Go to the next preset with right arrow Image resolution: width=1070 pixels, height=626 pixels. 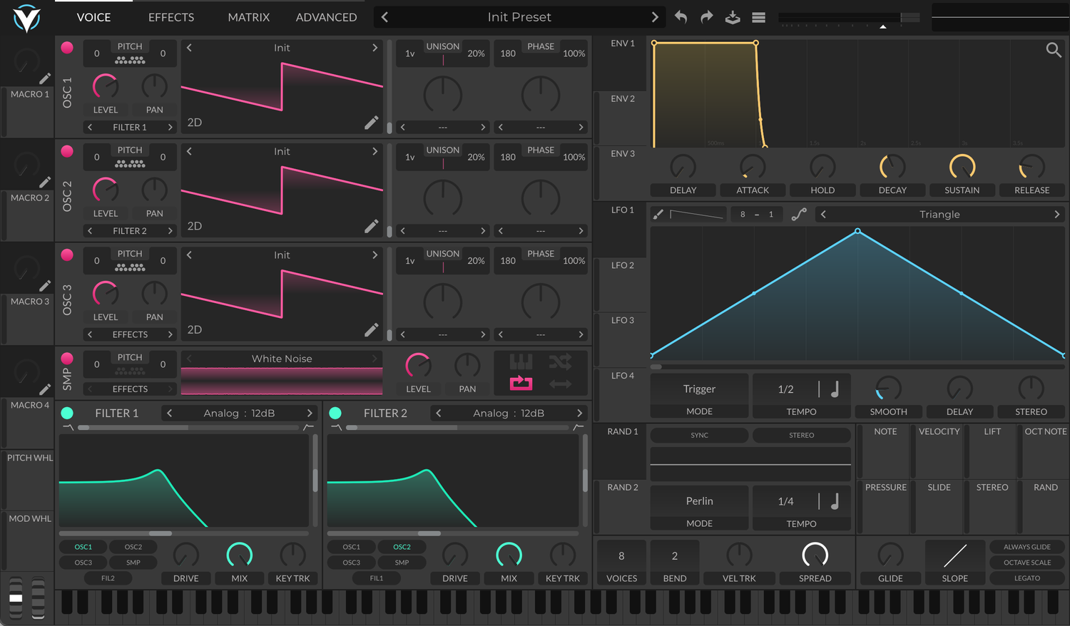pos(655,17)
